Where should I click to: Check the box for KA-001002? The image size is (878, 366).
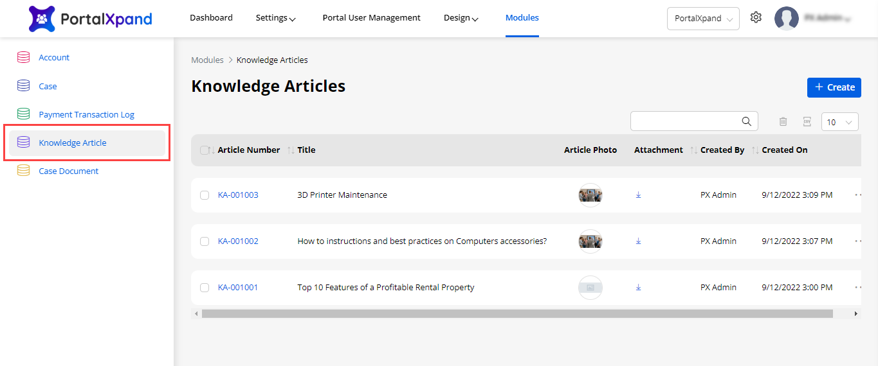[205, 241]
